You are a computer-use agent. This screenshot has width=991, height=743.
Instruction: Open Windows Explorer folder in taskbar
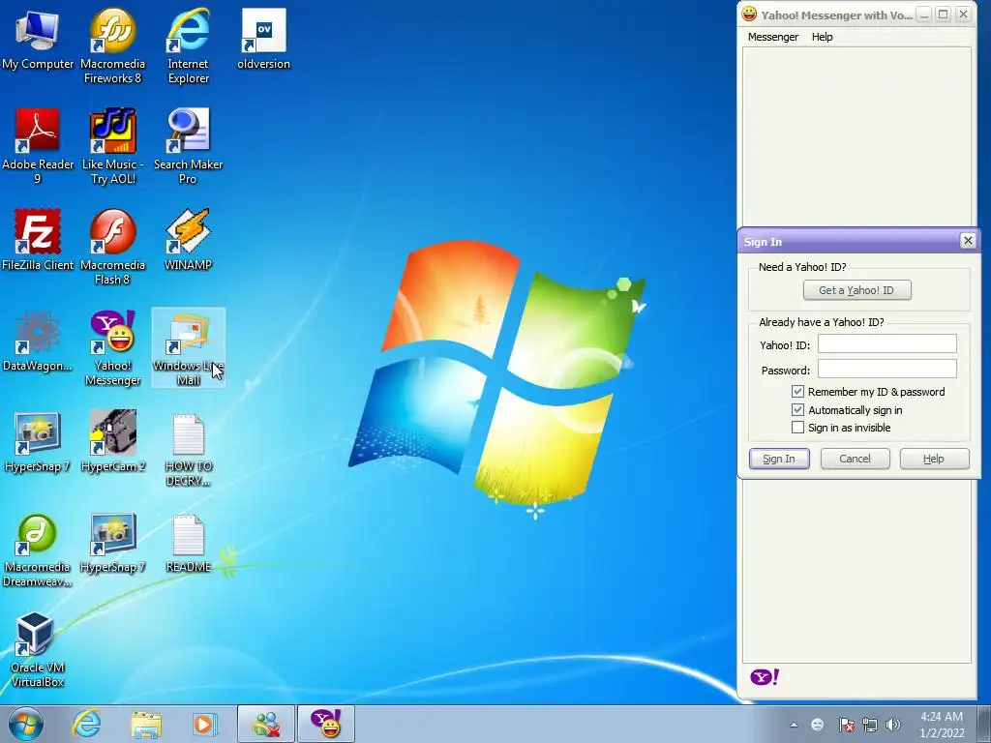[x=146, y=724]
